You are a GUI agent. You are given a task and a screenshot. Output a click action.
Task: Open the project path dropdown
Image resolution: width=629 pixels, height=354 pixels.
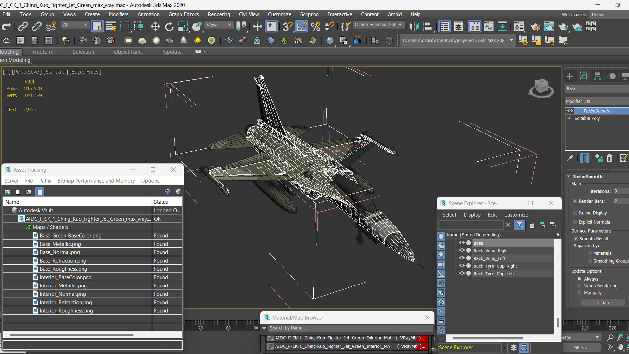512,40
